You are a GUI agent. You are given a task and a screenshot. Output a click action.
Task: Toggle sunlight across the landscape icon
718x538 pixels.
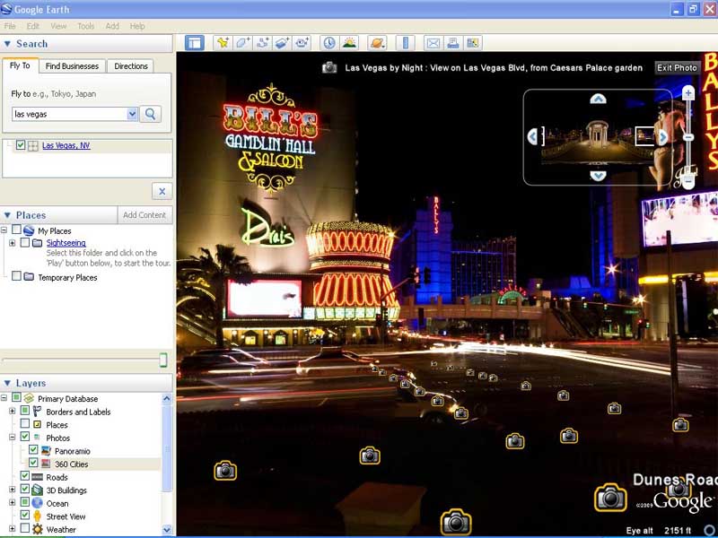click(349, 43)
